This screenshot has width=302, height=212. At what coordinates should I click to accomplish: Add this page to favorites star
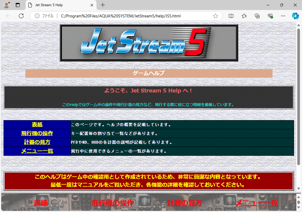(x=216, y=16)
